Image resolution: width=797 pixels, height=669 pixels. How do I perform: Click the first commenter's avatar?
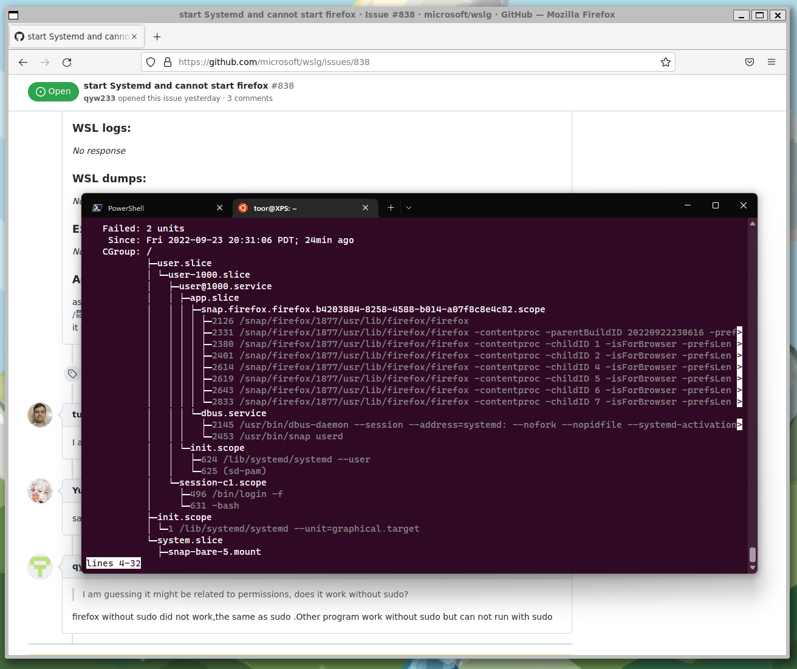pos(39,415)
